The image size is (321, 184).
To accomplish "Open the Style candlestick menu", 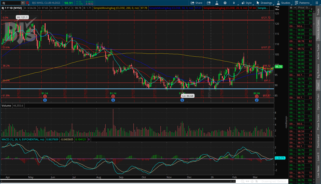I will [x=247, y=3].
